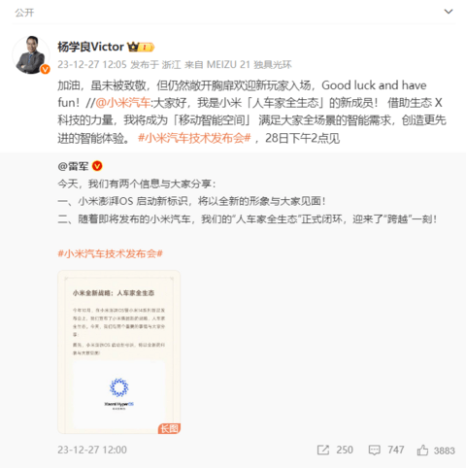Screen dimensions: 466x468
Task: Click 杨学良Victor profile avatar
Action: tap(31, 55)
